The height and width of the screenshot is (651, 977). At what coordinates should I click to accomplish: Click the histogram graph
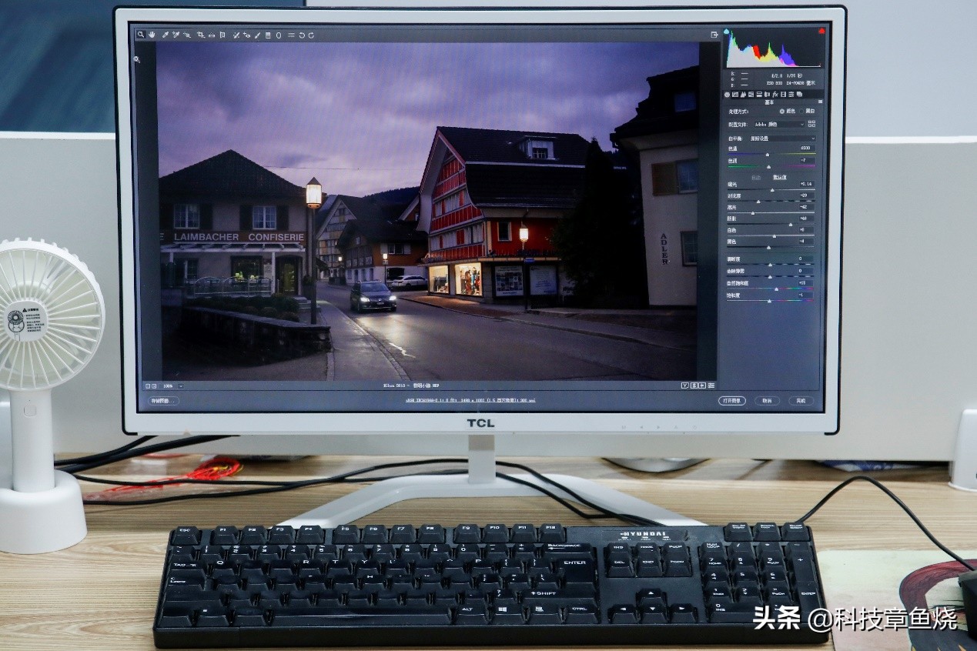(x=774, y=48)
